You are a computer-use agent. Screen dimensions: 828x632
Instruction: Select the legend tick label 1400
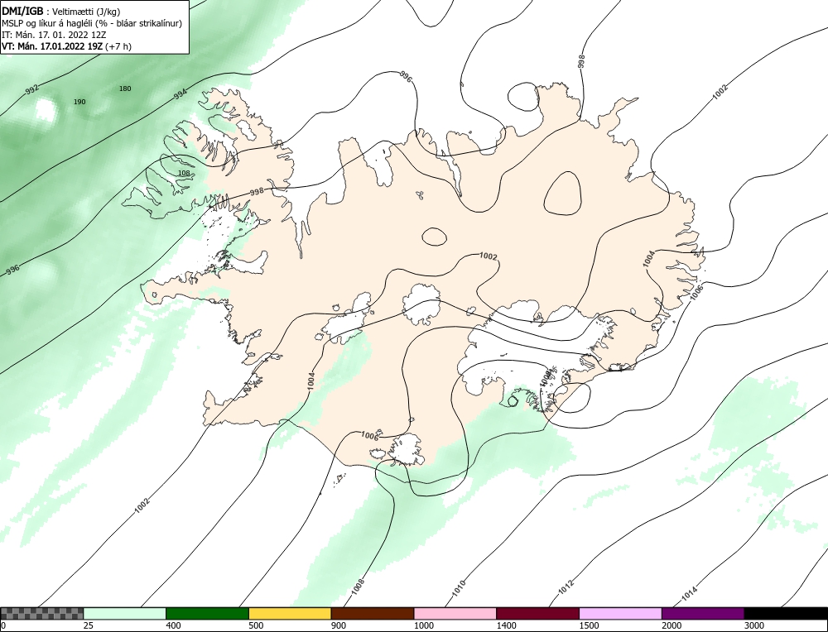[x=507, y=625]
